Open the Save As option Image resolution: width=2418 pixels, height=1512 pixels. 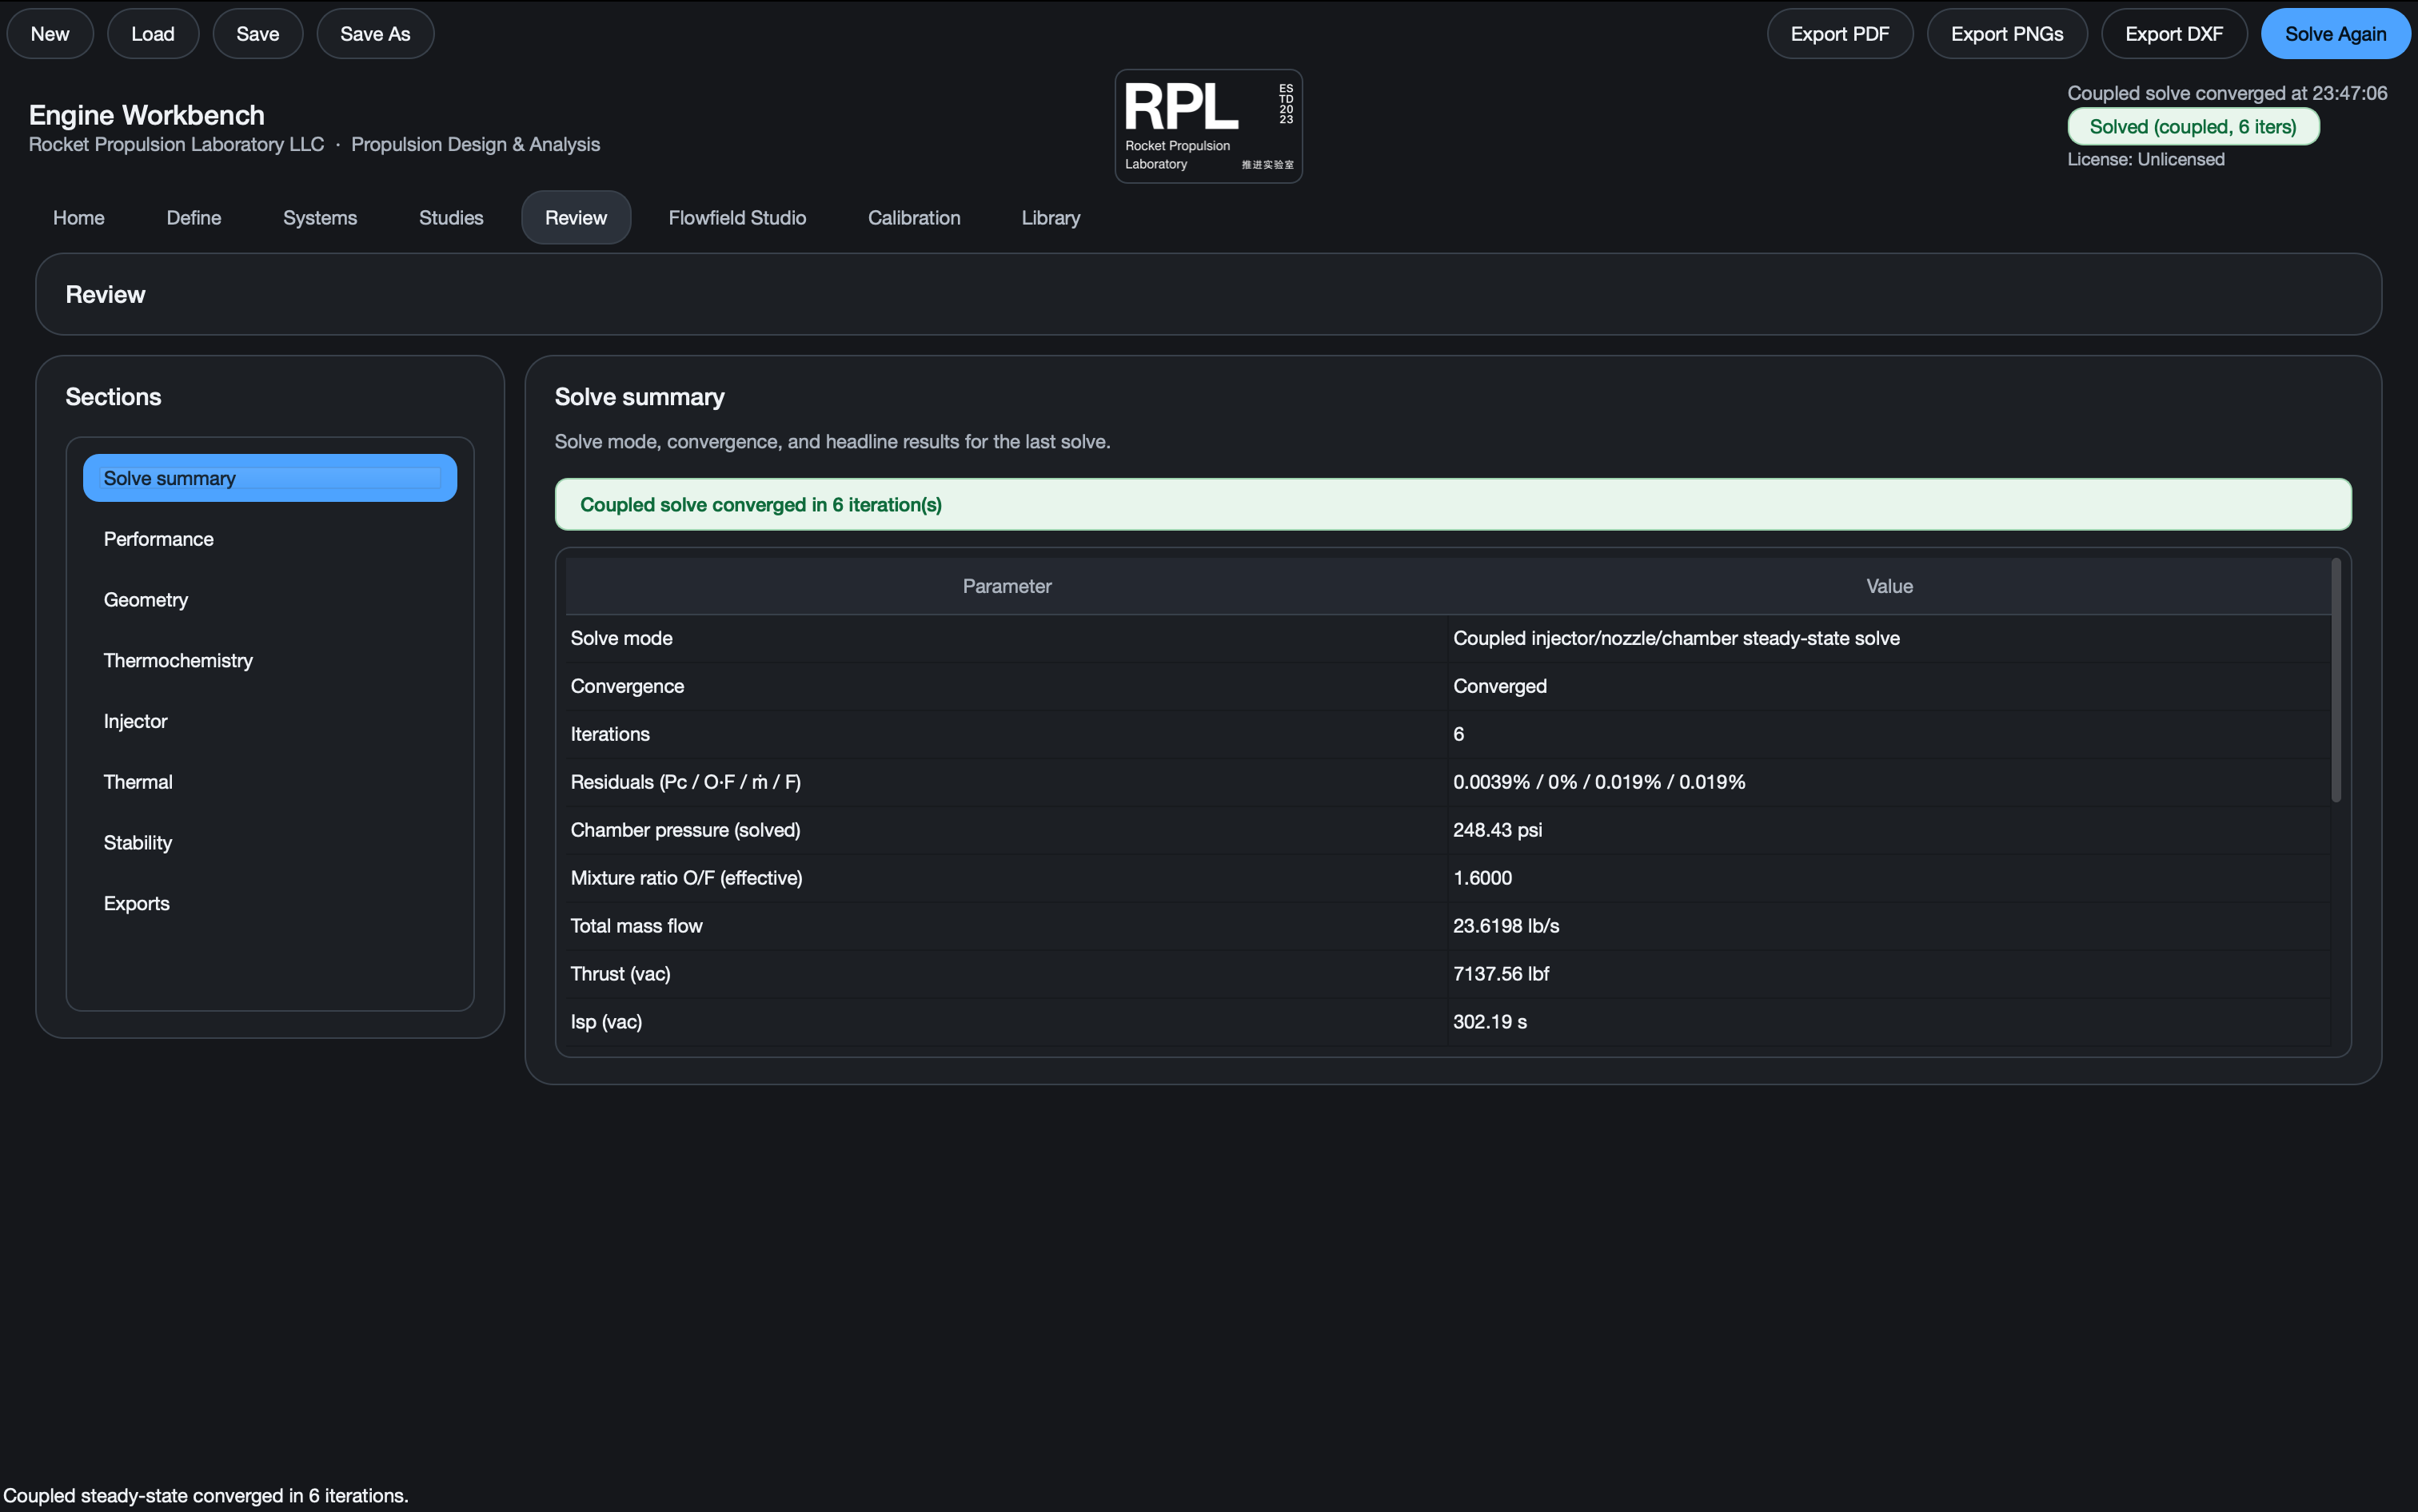pos(375,34)
